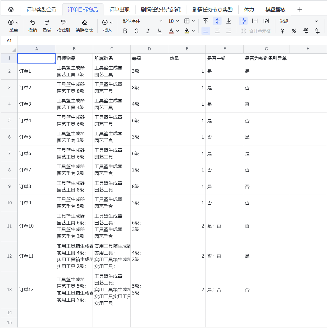Select the text overflow option
The height and width of the screenshot is (328, 327).
click(x=243, y=21)
